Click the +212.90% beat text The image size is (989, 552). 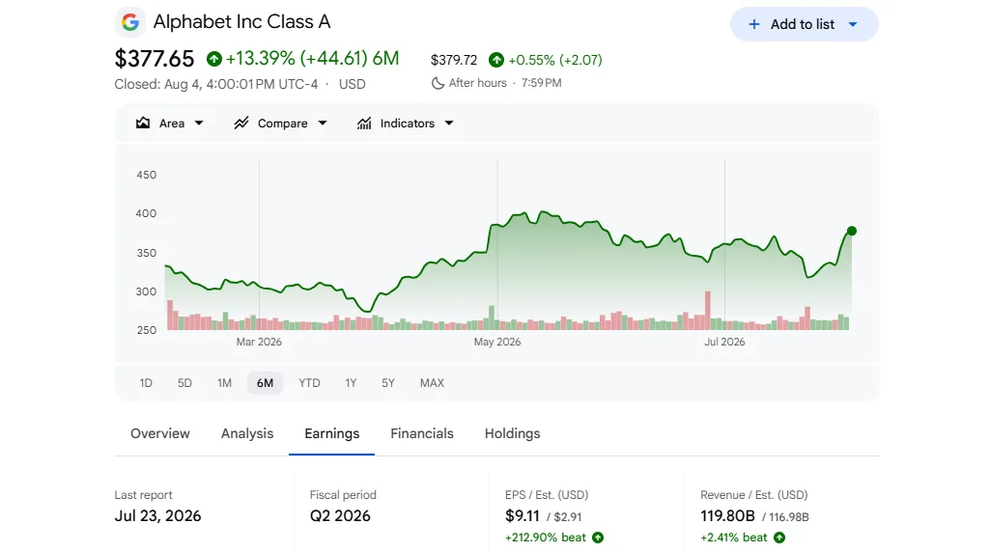click(546, 538)
